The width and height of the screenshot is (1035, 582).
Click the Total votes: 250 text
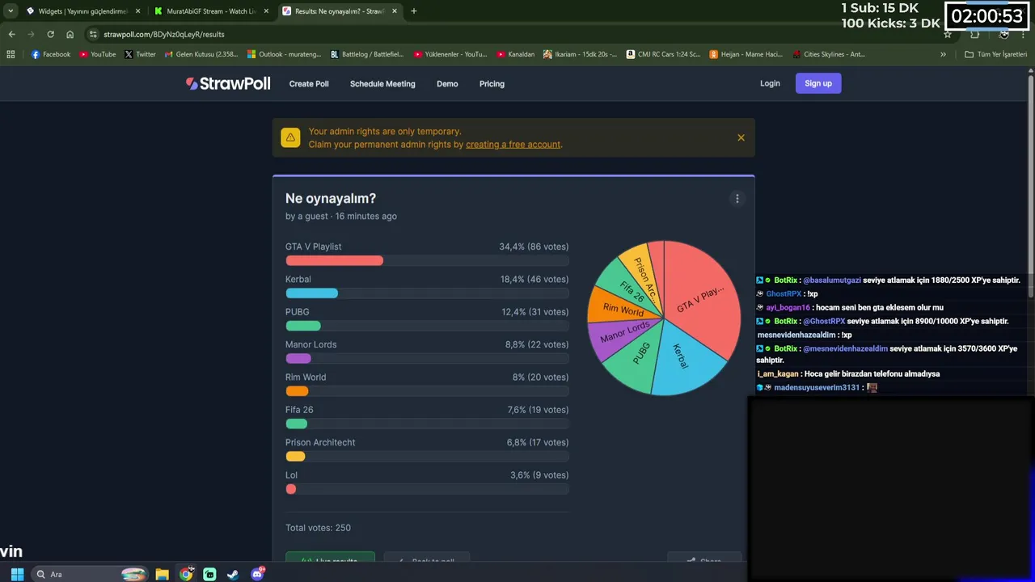[318, 528]
